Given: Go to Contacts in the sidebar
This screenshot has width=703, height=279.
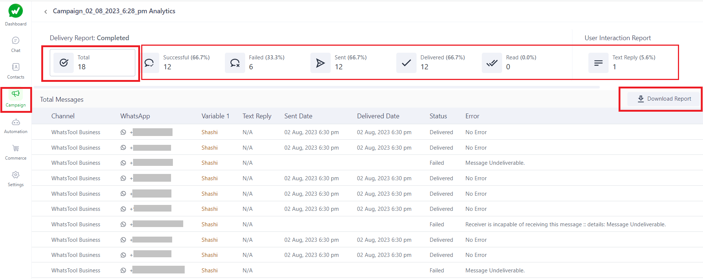Looking at the screenshot, I should [15, 71].
